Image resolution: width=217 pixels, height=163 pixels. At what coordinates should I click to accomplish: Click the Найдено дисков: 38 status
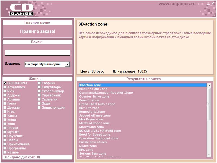pyautogui.click(x=23, y=157)
